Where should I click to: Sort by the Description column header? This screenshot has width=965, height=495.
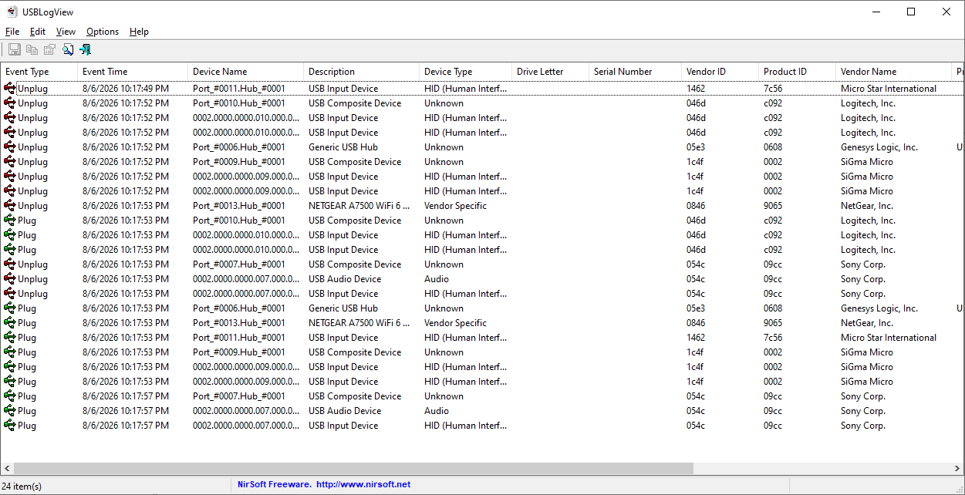pyautogui.click(x=362, y=72)
